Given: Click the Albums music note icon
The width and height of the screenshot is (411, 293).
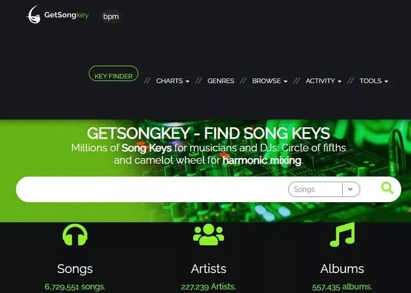Looking at the screenshot, I should coord(342,235).
